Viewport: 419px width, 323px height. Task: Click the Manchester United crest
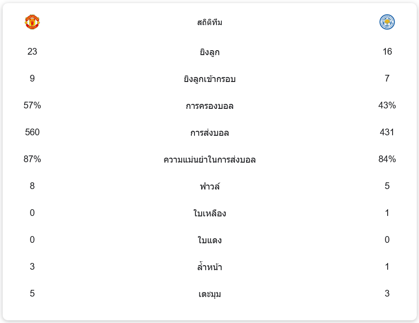[x=32, y=22]
